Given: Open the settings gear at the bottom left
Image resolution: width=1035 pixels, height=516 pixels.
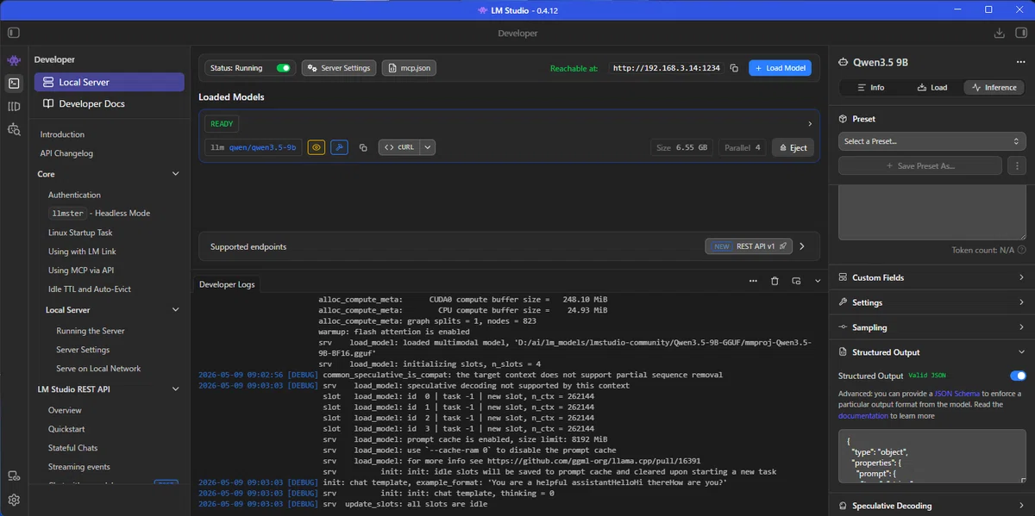Looking at the screenshot, I should tap(13, 500).
